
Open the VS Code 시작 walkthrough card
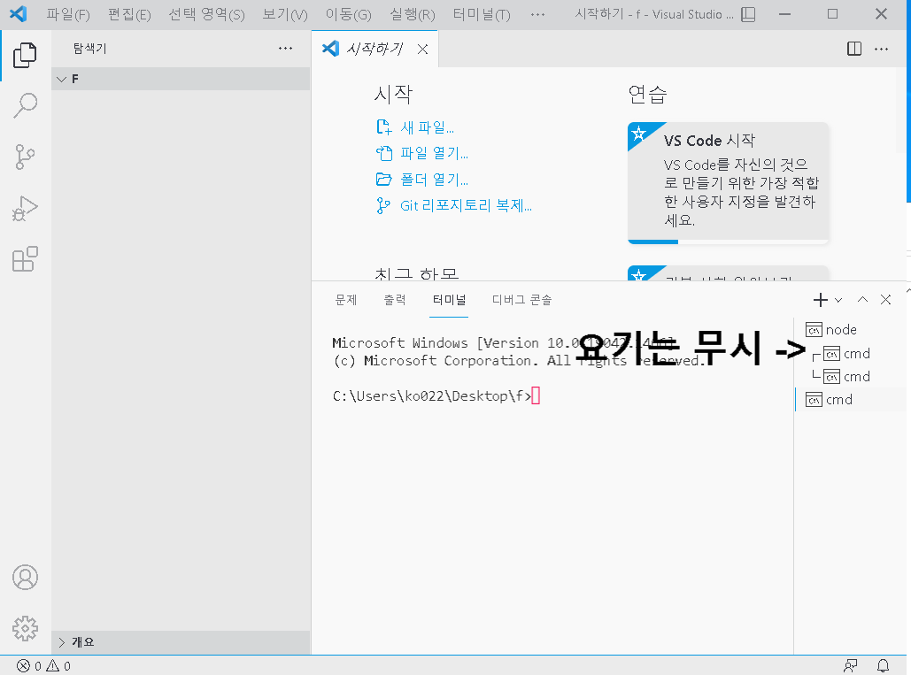tap(728, 183)
